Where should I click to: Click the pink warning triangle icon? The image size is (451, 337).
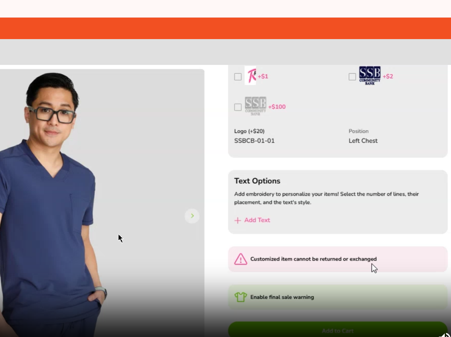(241, 259)
